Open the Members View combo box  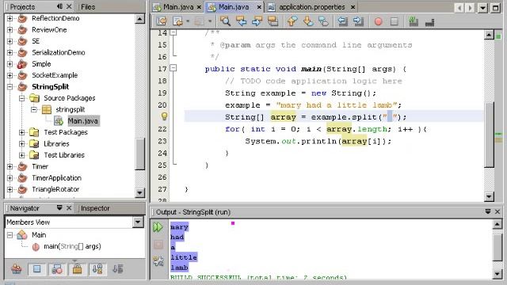[138, 222]
